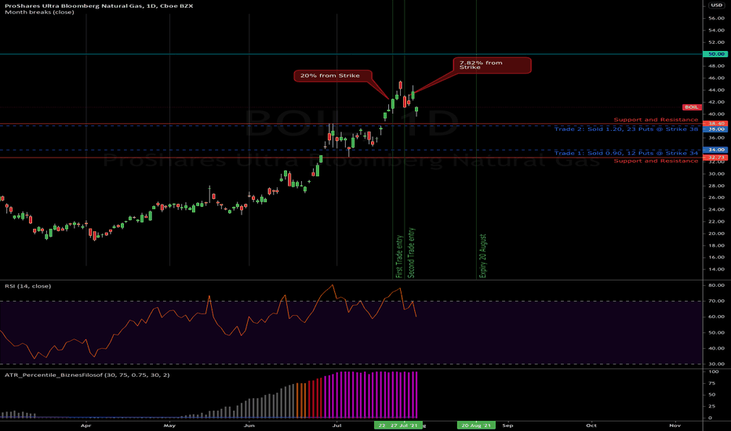This screenshot has height=431, width=731.
Task: Click the 25 value on ATR percentile scale
Action: (x=712, y=406)
